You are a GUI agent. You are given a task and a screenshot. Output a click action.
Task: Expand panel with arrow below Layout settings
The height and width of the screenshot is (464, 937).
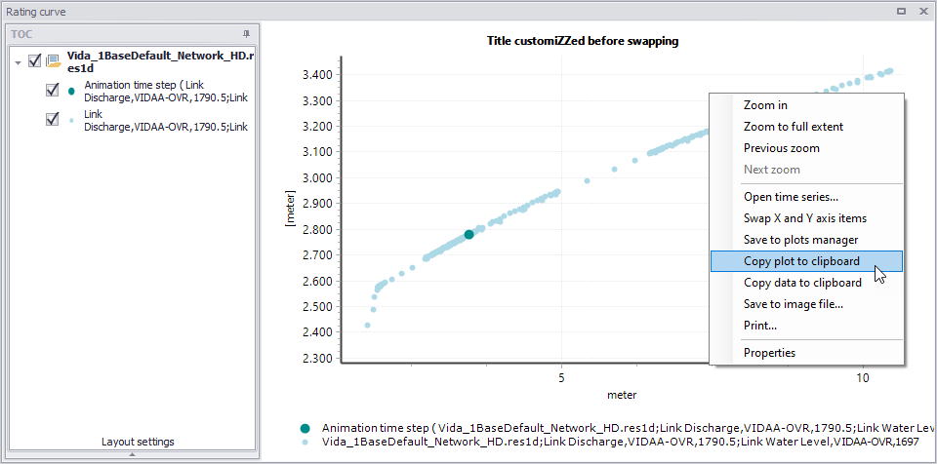(133, 454)
